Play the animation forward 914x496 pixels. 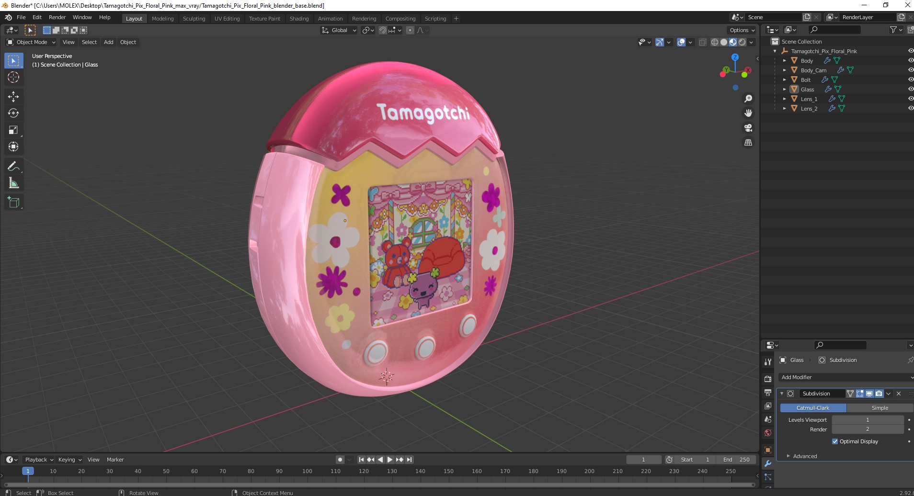(390, 460)
